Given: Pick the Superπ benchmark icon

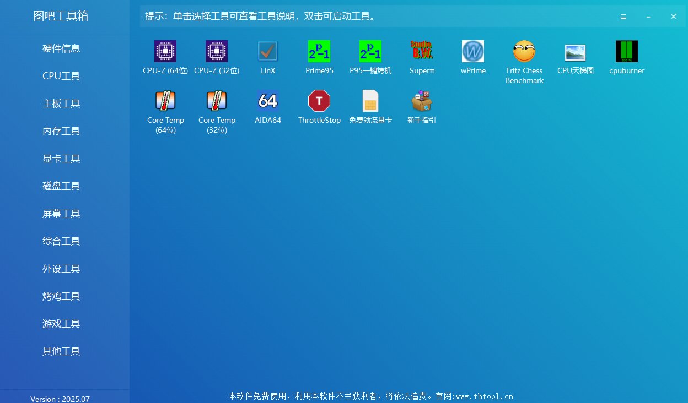Looking at the screenshot, I should (422, 51).
